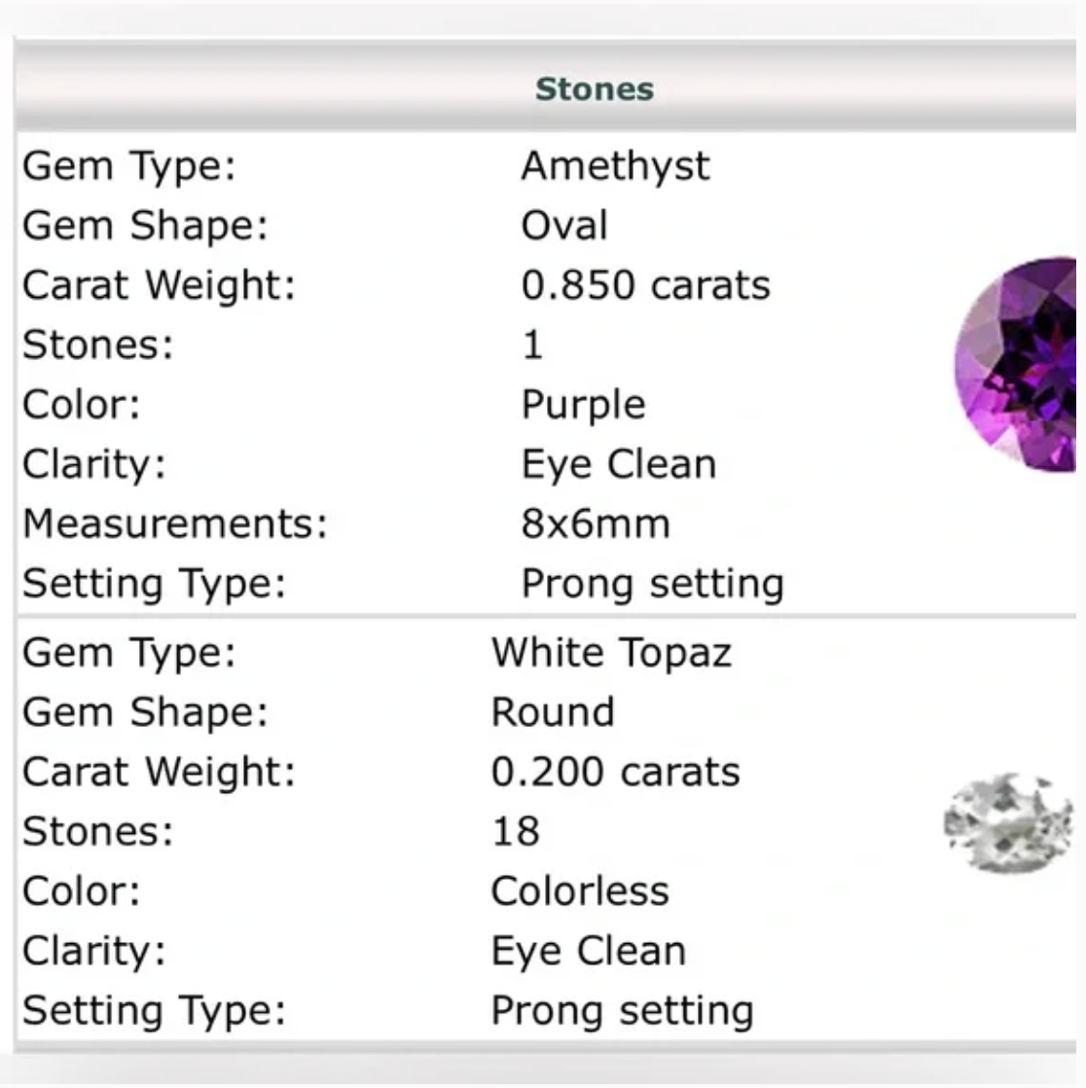Click the Measurements label
1086x1088 pixels.
tap(175, 524)
